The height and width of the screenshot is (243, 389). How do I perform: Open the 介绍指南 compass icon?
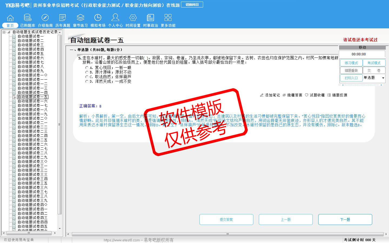tap(45, 18)
